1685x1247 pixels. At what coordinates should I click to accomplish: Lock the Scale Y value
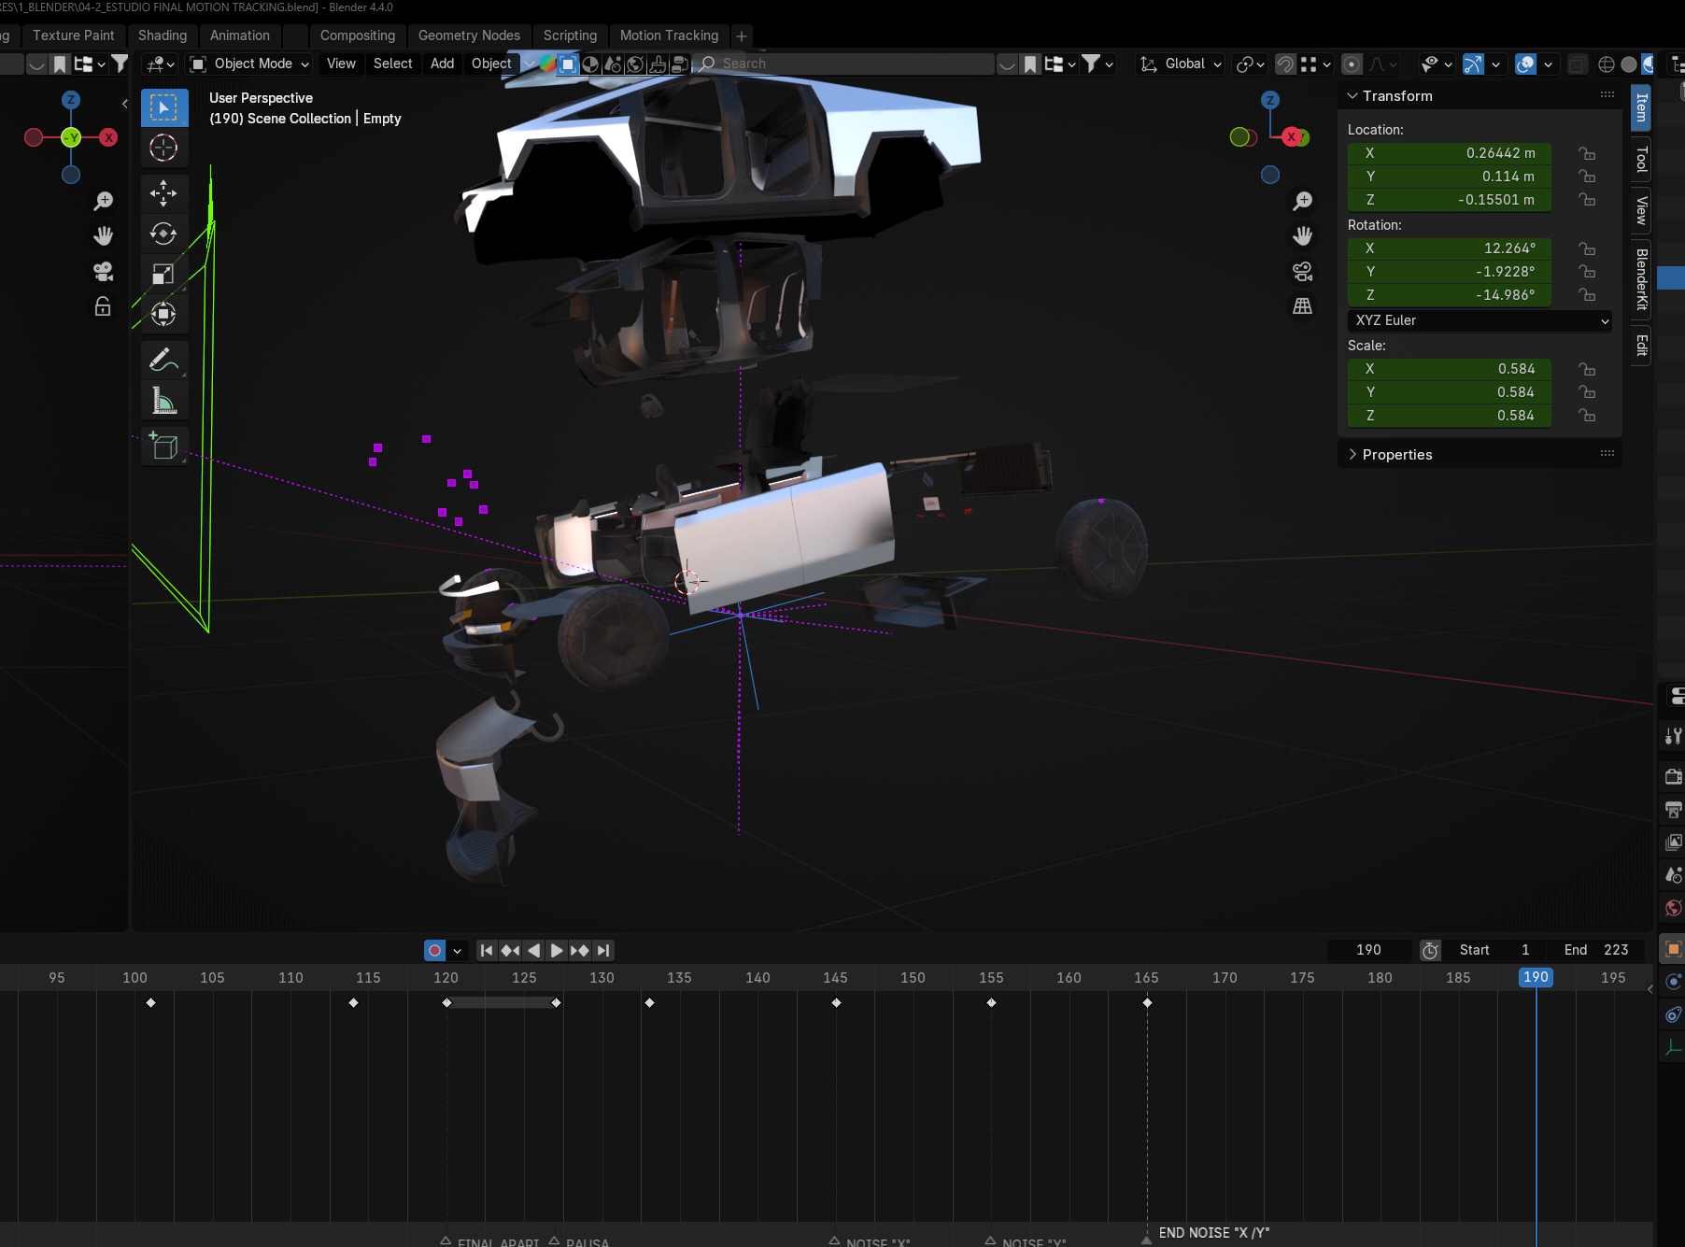1587,392
